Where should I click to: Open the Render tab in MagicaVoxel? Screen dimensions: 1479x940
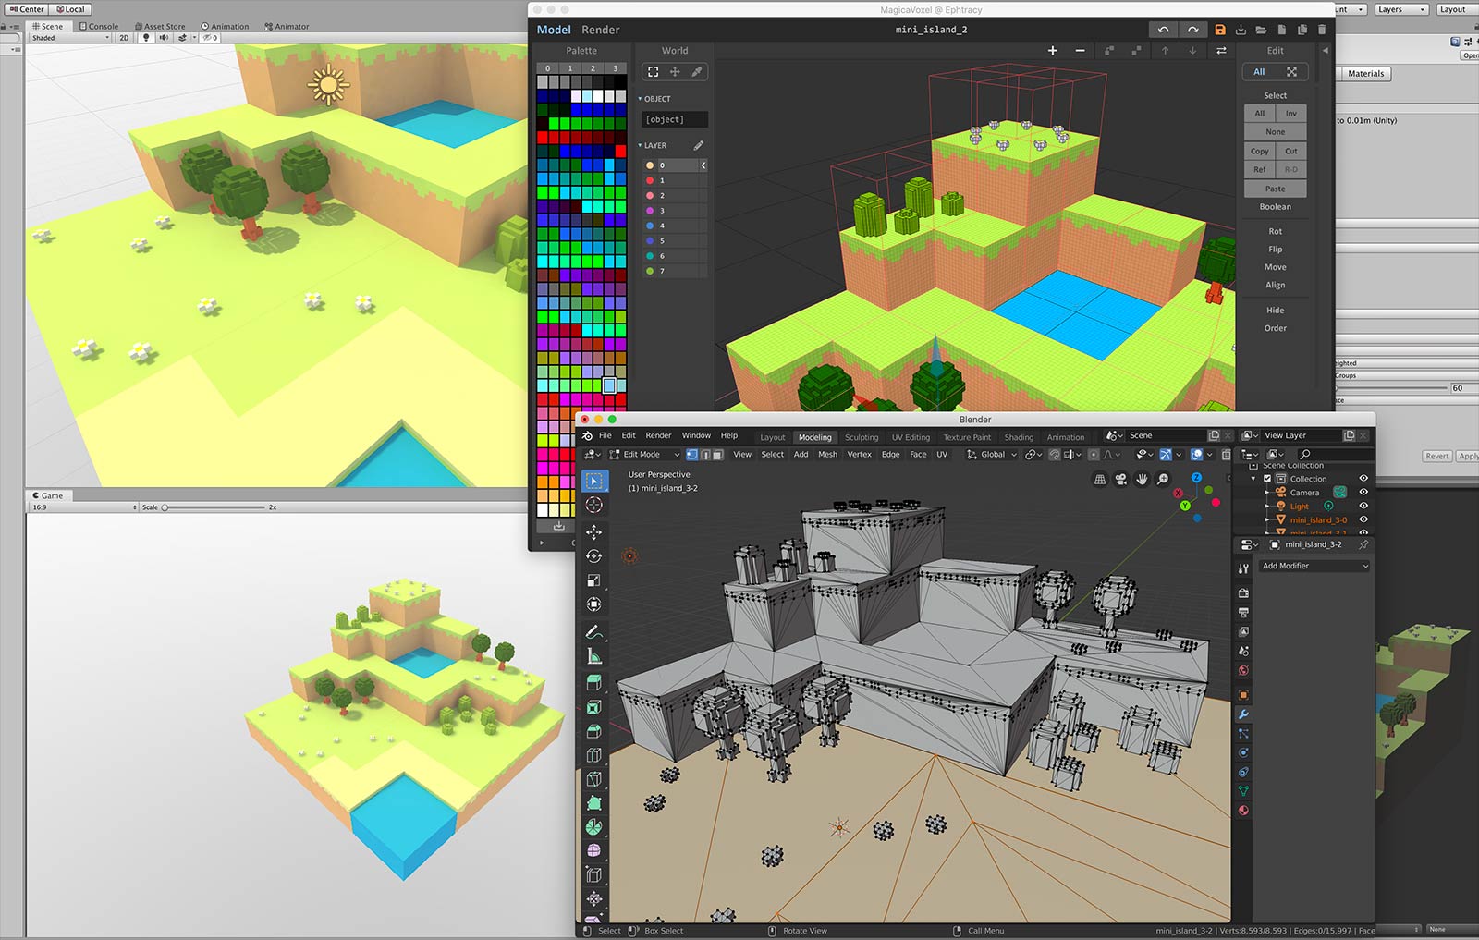600,30
